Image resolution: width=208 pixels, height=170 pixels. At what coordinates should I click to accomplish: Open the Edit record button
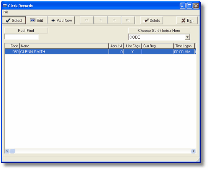click(37, 20)
